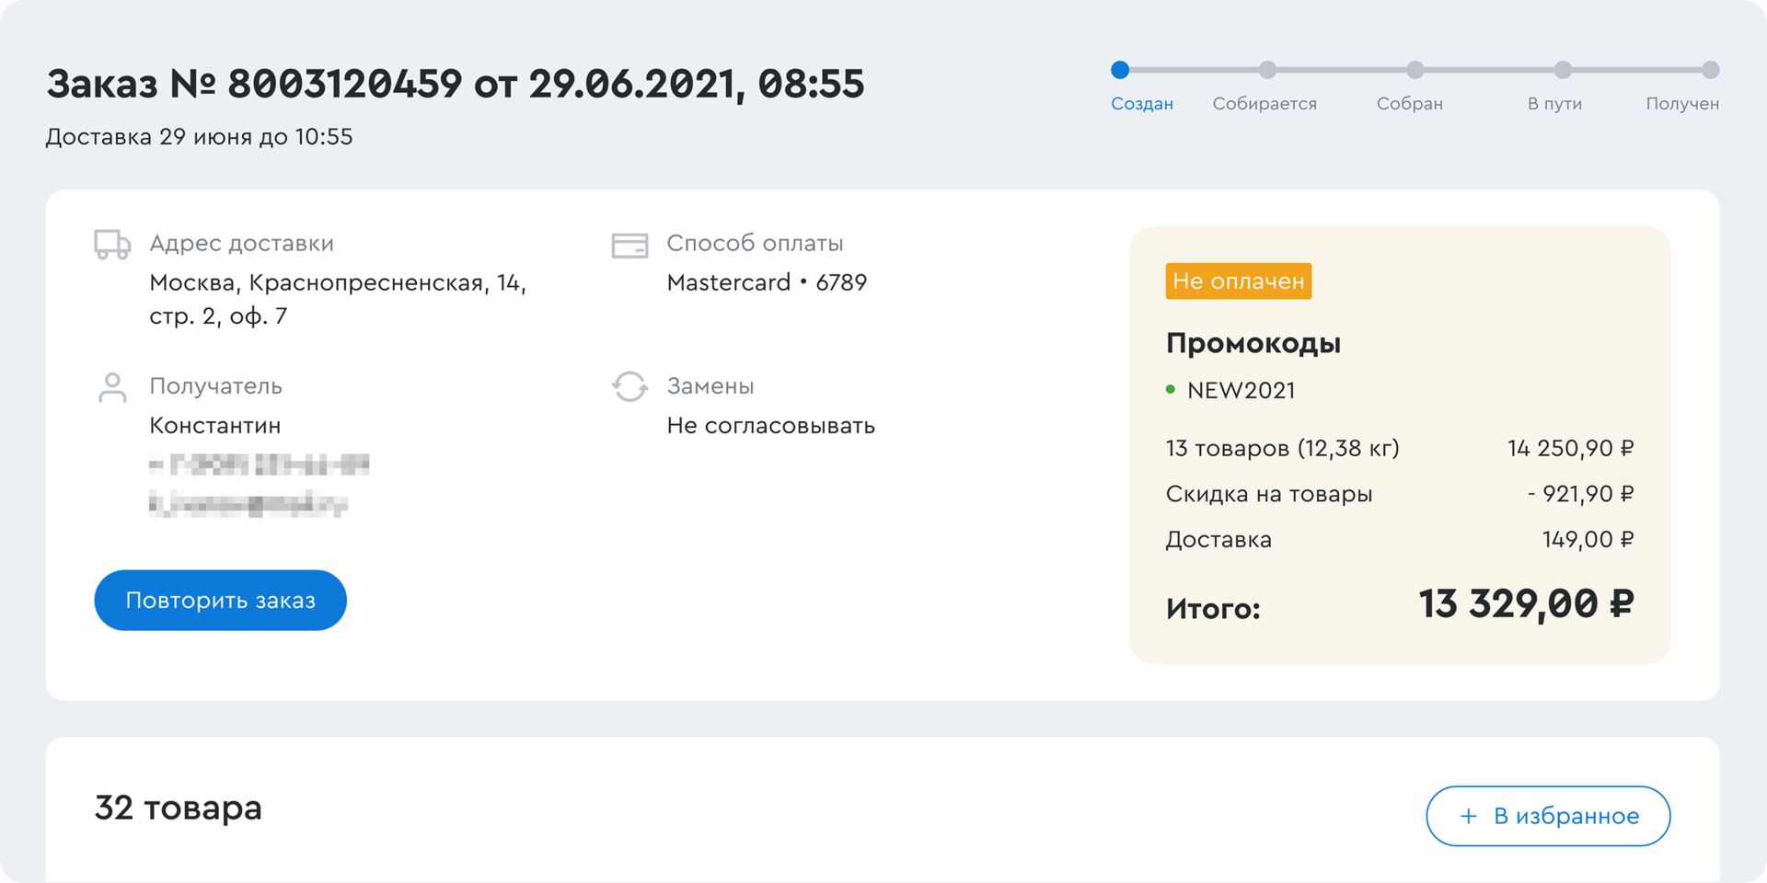Viewport: 1767px width, 883px height.
Task: Click the Получен progress dot
Action: [1712, 69]
